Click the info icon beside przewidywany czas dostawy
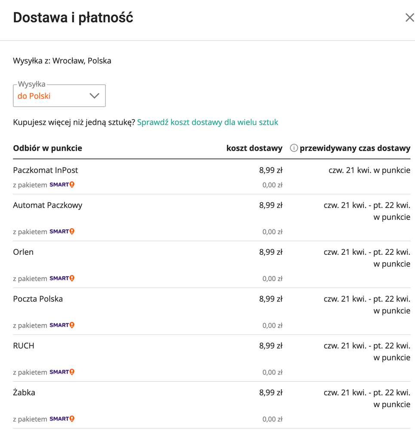 tap(294, 148)
